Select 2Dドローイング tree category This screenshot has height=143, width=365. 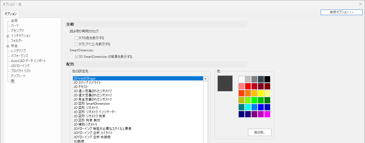pyautogui.click(x=20, y=66)
